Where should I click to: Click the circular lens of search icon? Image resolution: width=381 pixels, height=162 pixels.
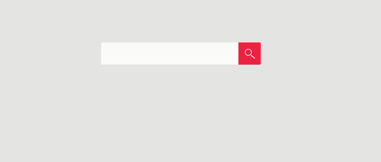click(x=248, y=52)
